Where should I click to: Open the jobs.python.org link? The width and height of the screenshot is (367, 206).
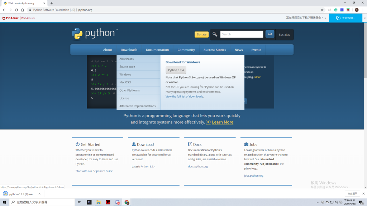254,176
